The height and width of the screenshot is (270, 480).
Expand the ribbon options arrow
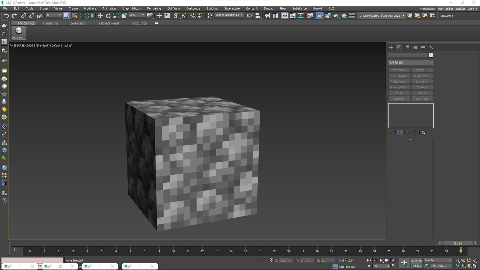click(x=157, y=23)
